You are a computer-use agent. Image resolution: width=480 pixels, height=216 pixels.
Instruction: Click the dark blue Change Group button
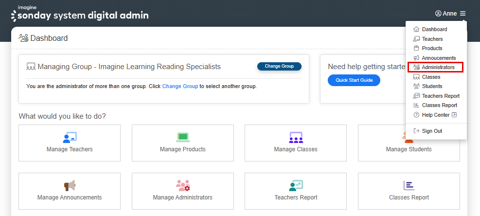coord(279,66)
